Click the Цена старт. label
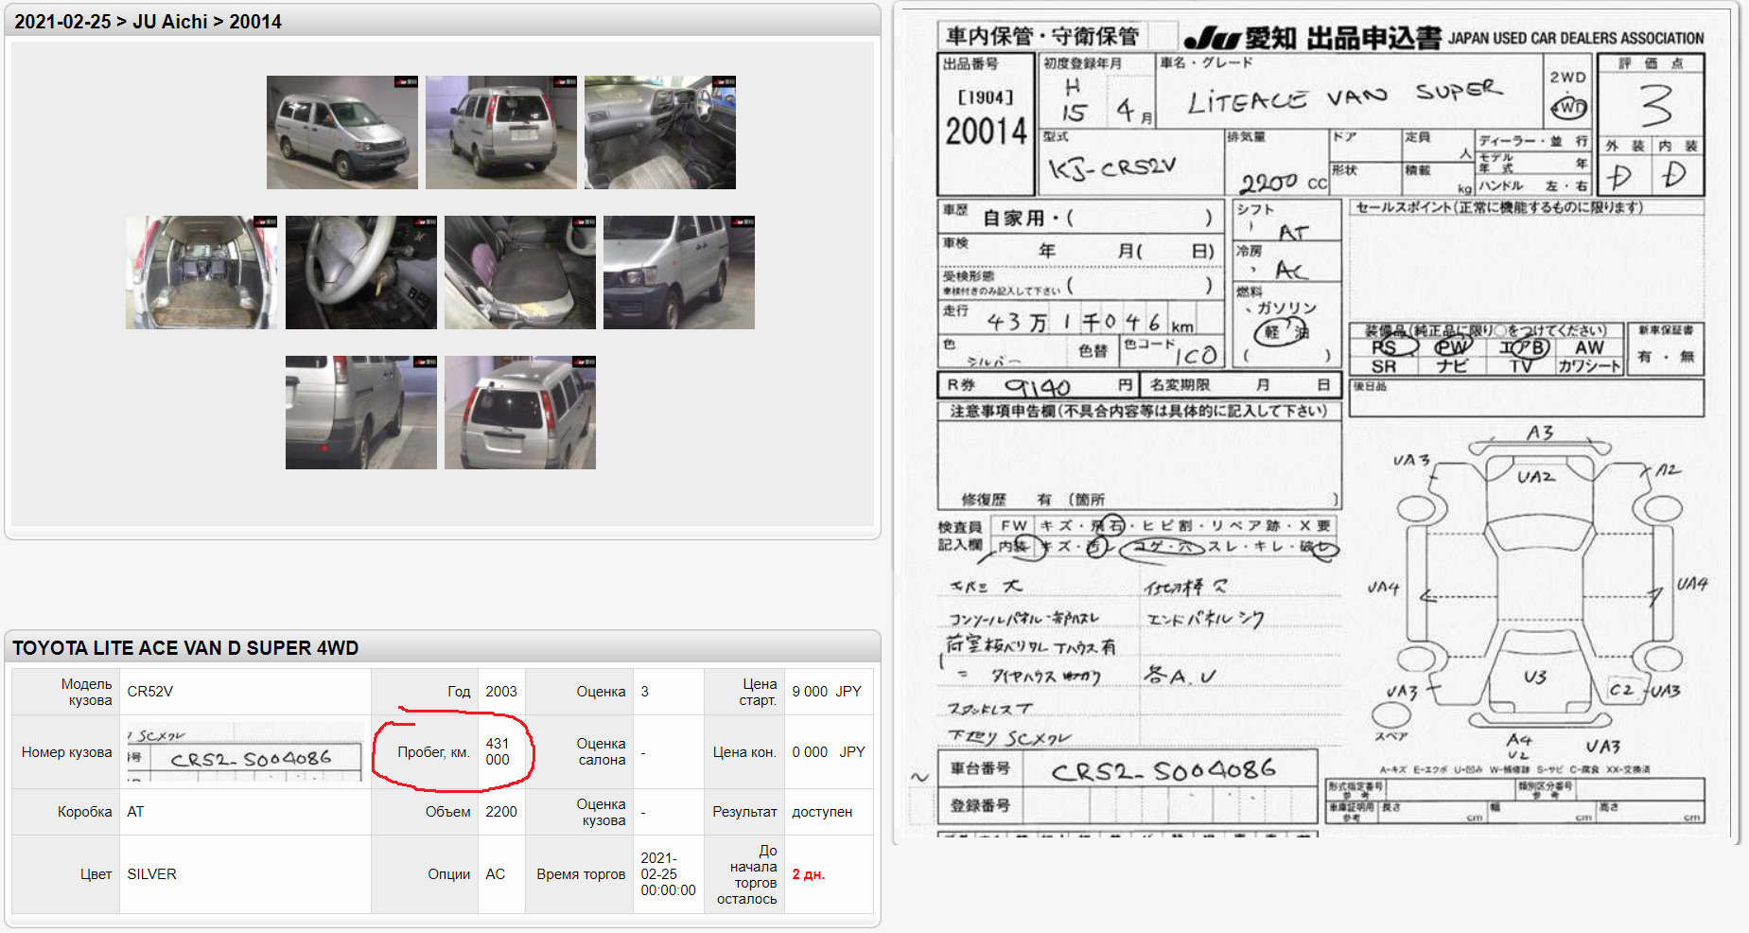Image resolution: width=1749 pixels, height=933 pixels. click(x=758, y=692)
